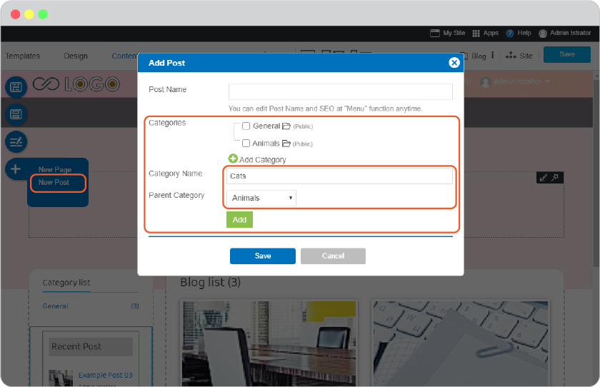Click the pencil edit icon on block

(544, 178)
